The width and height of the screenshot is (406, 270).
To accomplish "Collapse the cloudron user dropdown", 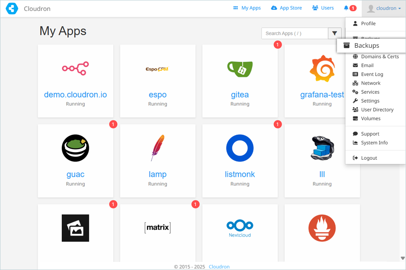I will (384, 8).
